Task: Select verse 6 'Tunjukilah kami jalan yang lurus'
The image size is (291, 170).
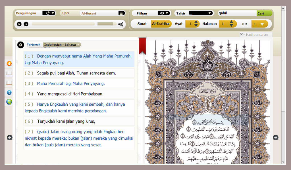Action: [x=79, y=121]
